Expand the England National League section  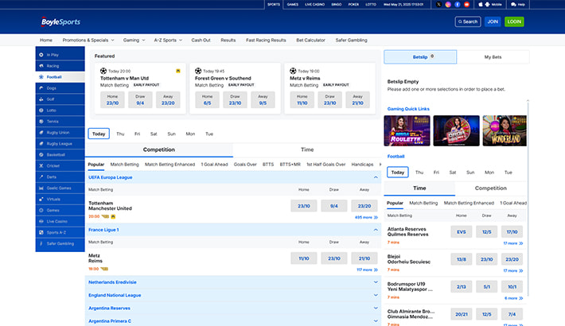pos(376,295)
